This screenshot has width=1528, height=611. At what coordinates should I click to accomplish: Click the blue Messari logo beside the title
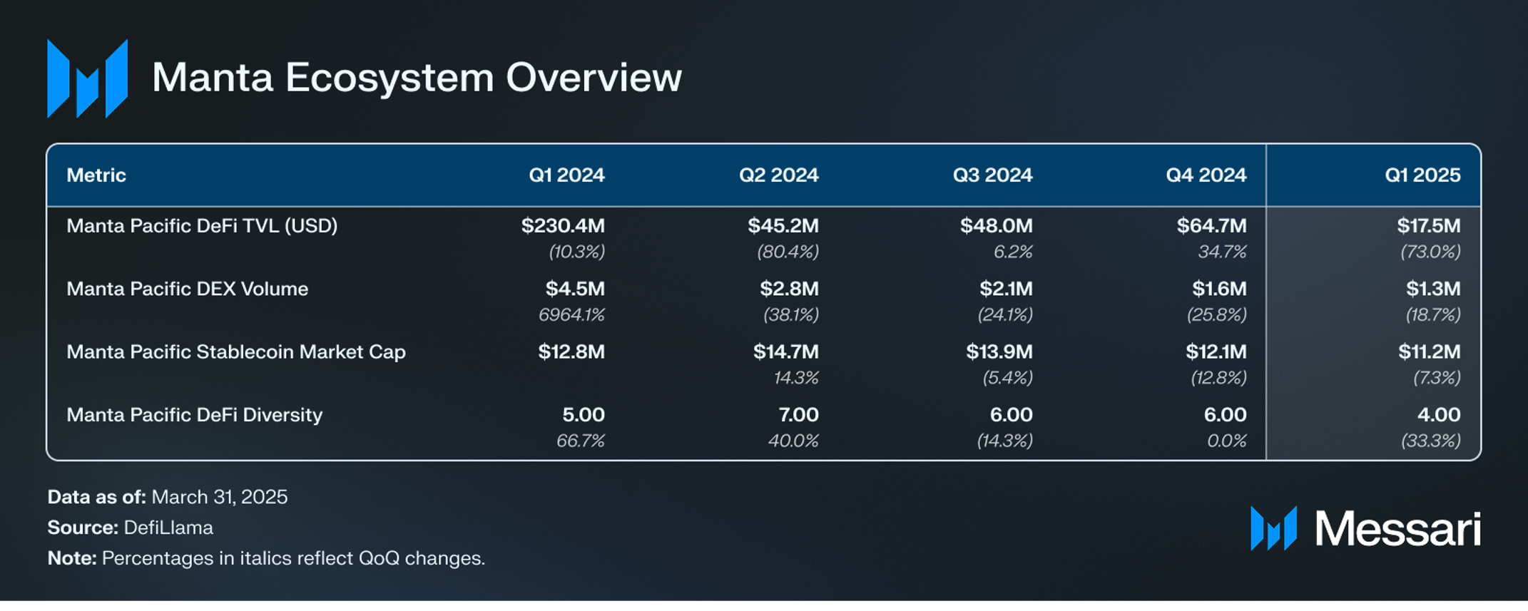click(x=88, y=78)
